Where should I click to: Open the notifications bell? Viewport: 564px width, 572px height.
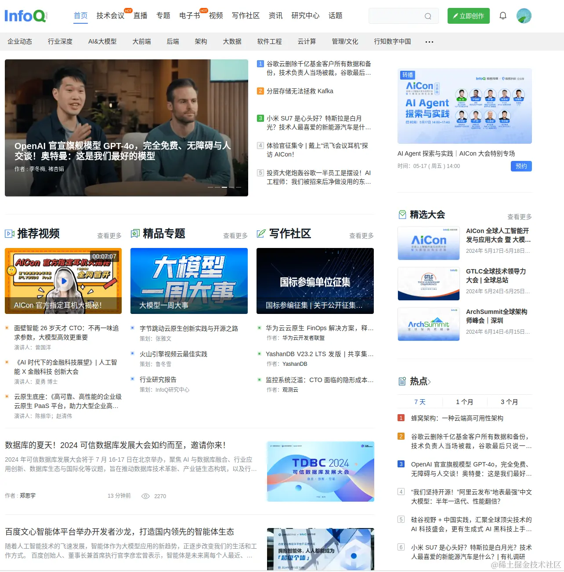(503, 16)
